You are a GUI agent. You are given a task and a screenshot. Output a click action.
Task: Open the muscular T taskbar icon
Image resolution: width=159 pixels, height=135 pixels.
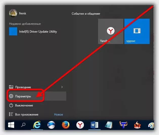(x=123, y=125)
